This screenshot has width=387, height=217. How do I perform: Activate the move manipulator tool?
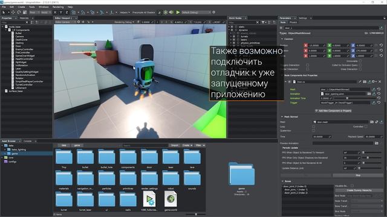point(13,12)
